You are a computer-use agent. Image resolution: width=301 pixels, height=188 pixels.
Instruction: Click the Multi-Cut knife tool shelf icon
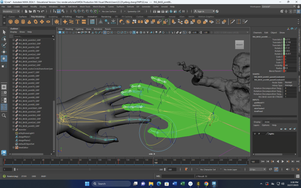232,22
